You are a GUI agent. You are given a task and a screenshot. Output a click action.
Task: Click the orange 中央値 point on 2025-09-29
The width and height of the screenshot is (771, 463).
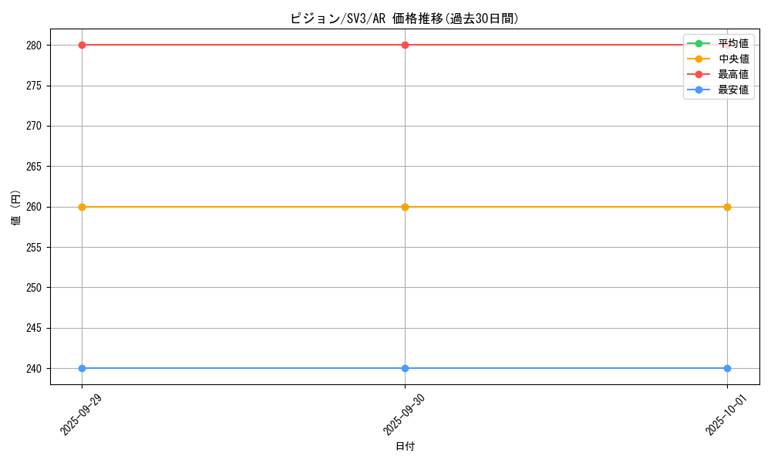(x=82, y=207)
